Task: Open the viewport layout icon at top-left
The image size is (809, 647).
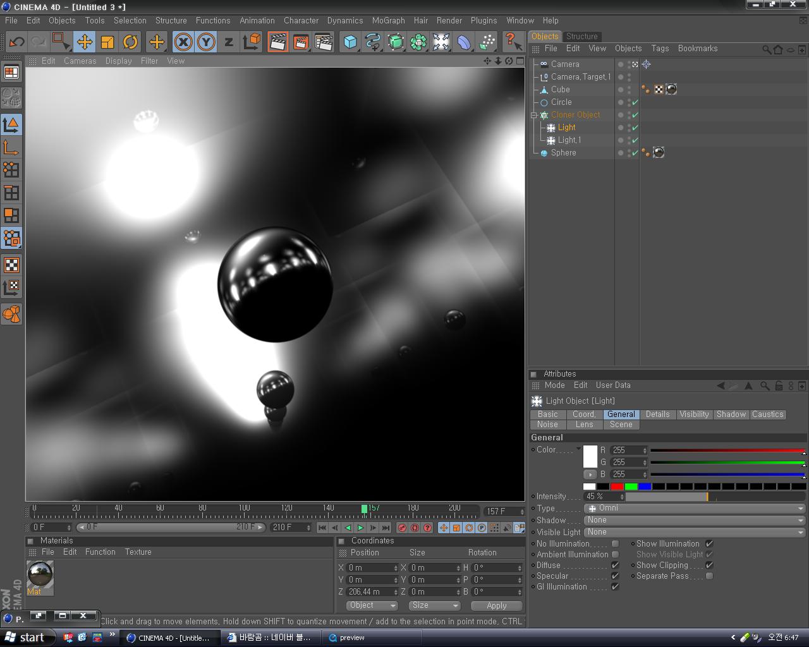Action: pyautogui.click(x=11, y=72)
